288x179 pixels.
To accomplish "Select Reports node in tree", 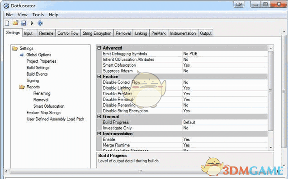I will (x=33, y=87).
